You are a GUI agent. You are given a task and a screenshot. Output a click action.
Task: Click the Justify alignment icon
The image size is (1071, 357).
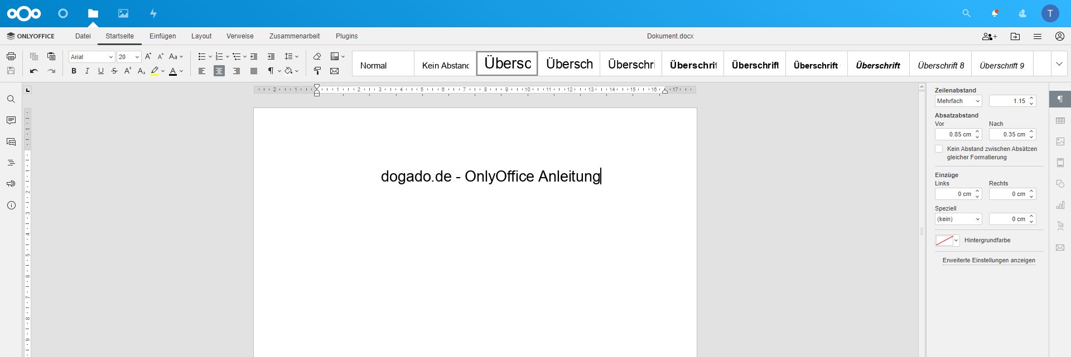pos(254,71)
